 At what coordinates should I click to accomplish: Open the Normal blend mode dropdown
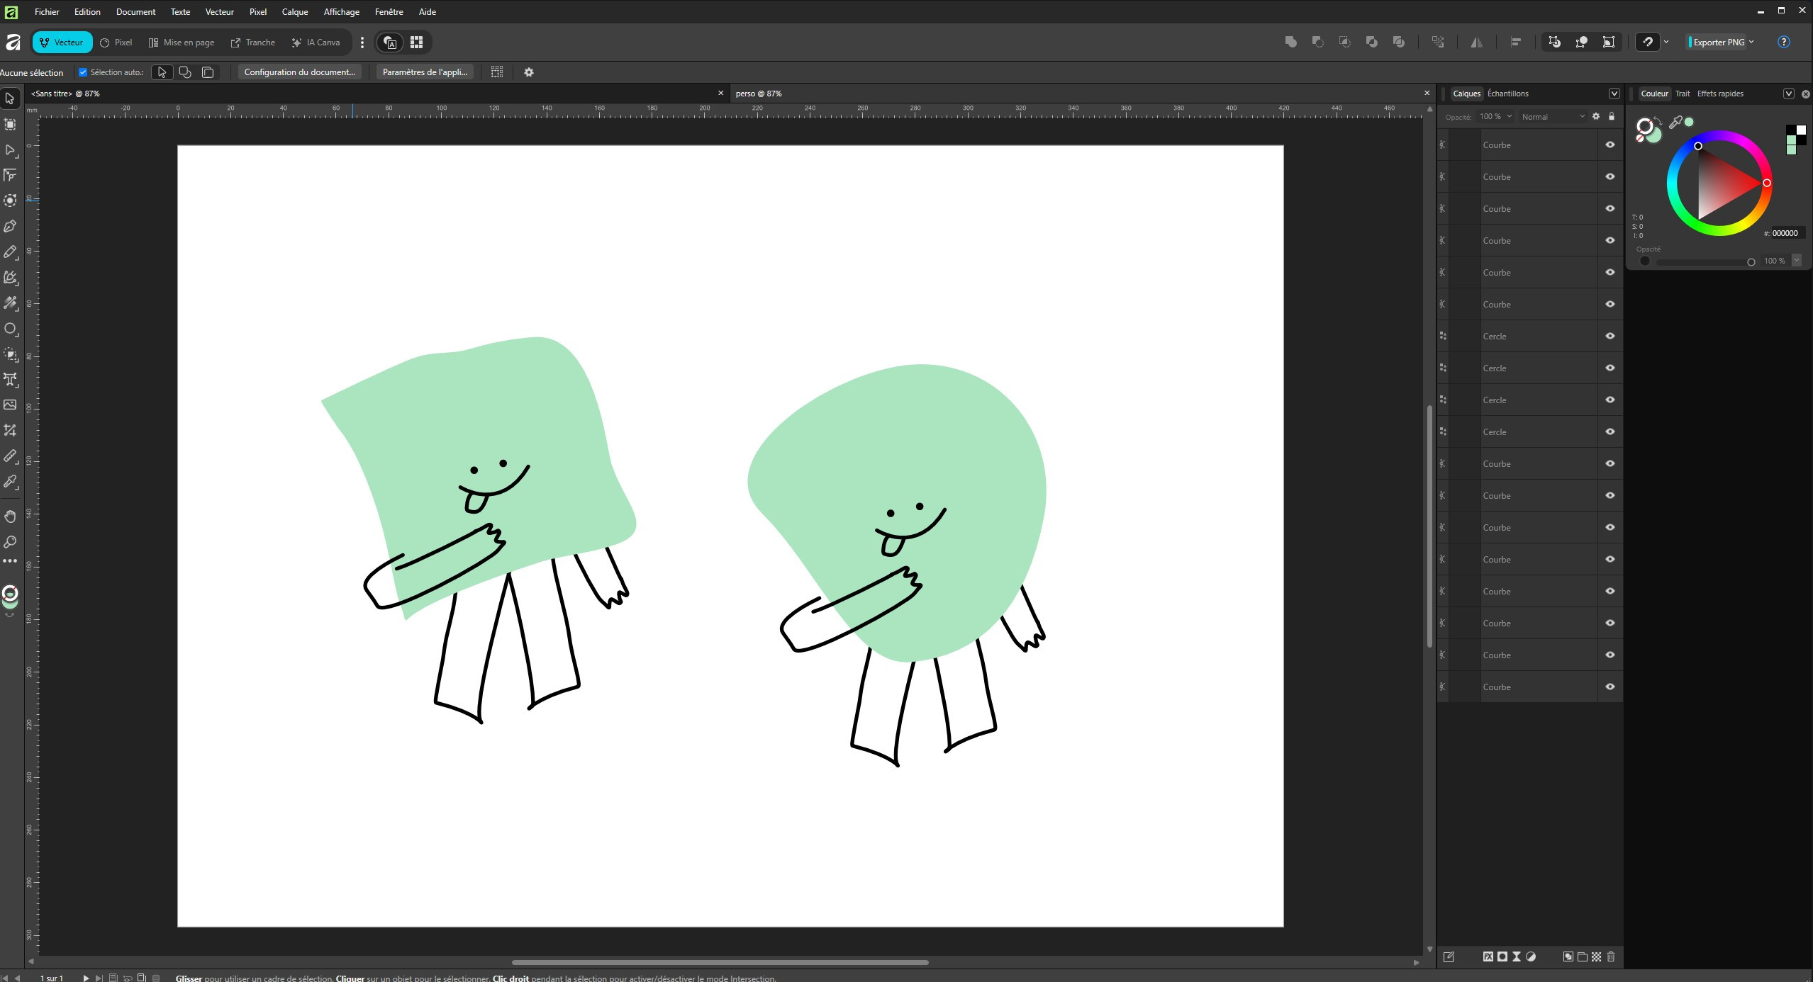pos(1553,116)
